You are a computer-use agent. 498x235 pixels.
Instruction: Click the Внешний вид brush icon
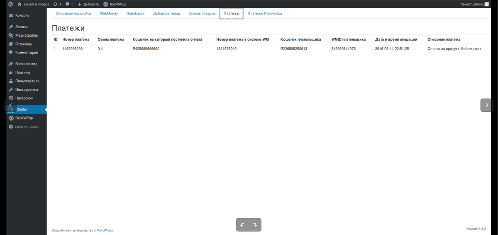(x=11, y=64)
